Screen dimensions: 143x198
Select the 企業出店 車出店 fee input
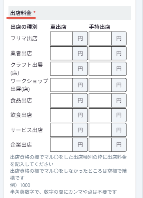click(61, 145)
